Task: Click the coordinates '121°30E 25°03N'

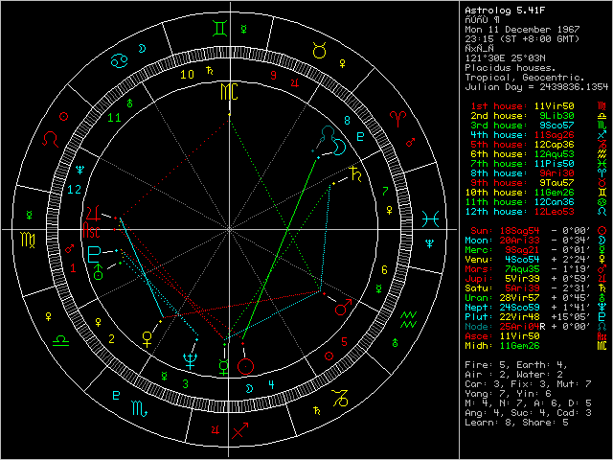Action: [505, 58]
